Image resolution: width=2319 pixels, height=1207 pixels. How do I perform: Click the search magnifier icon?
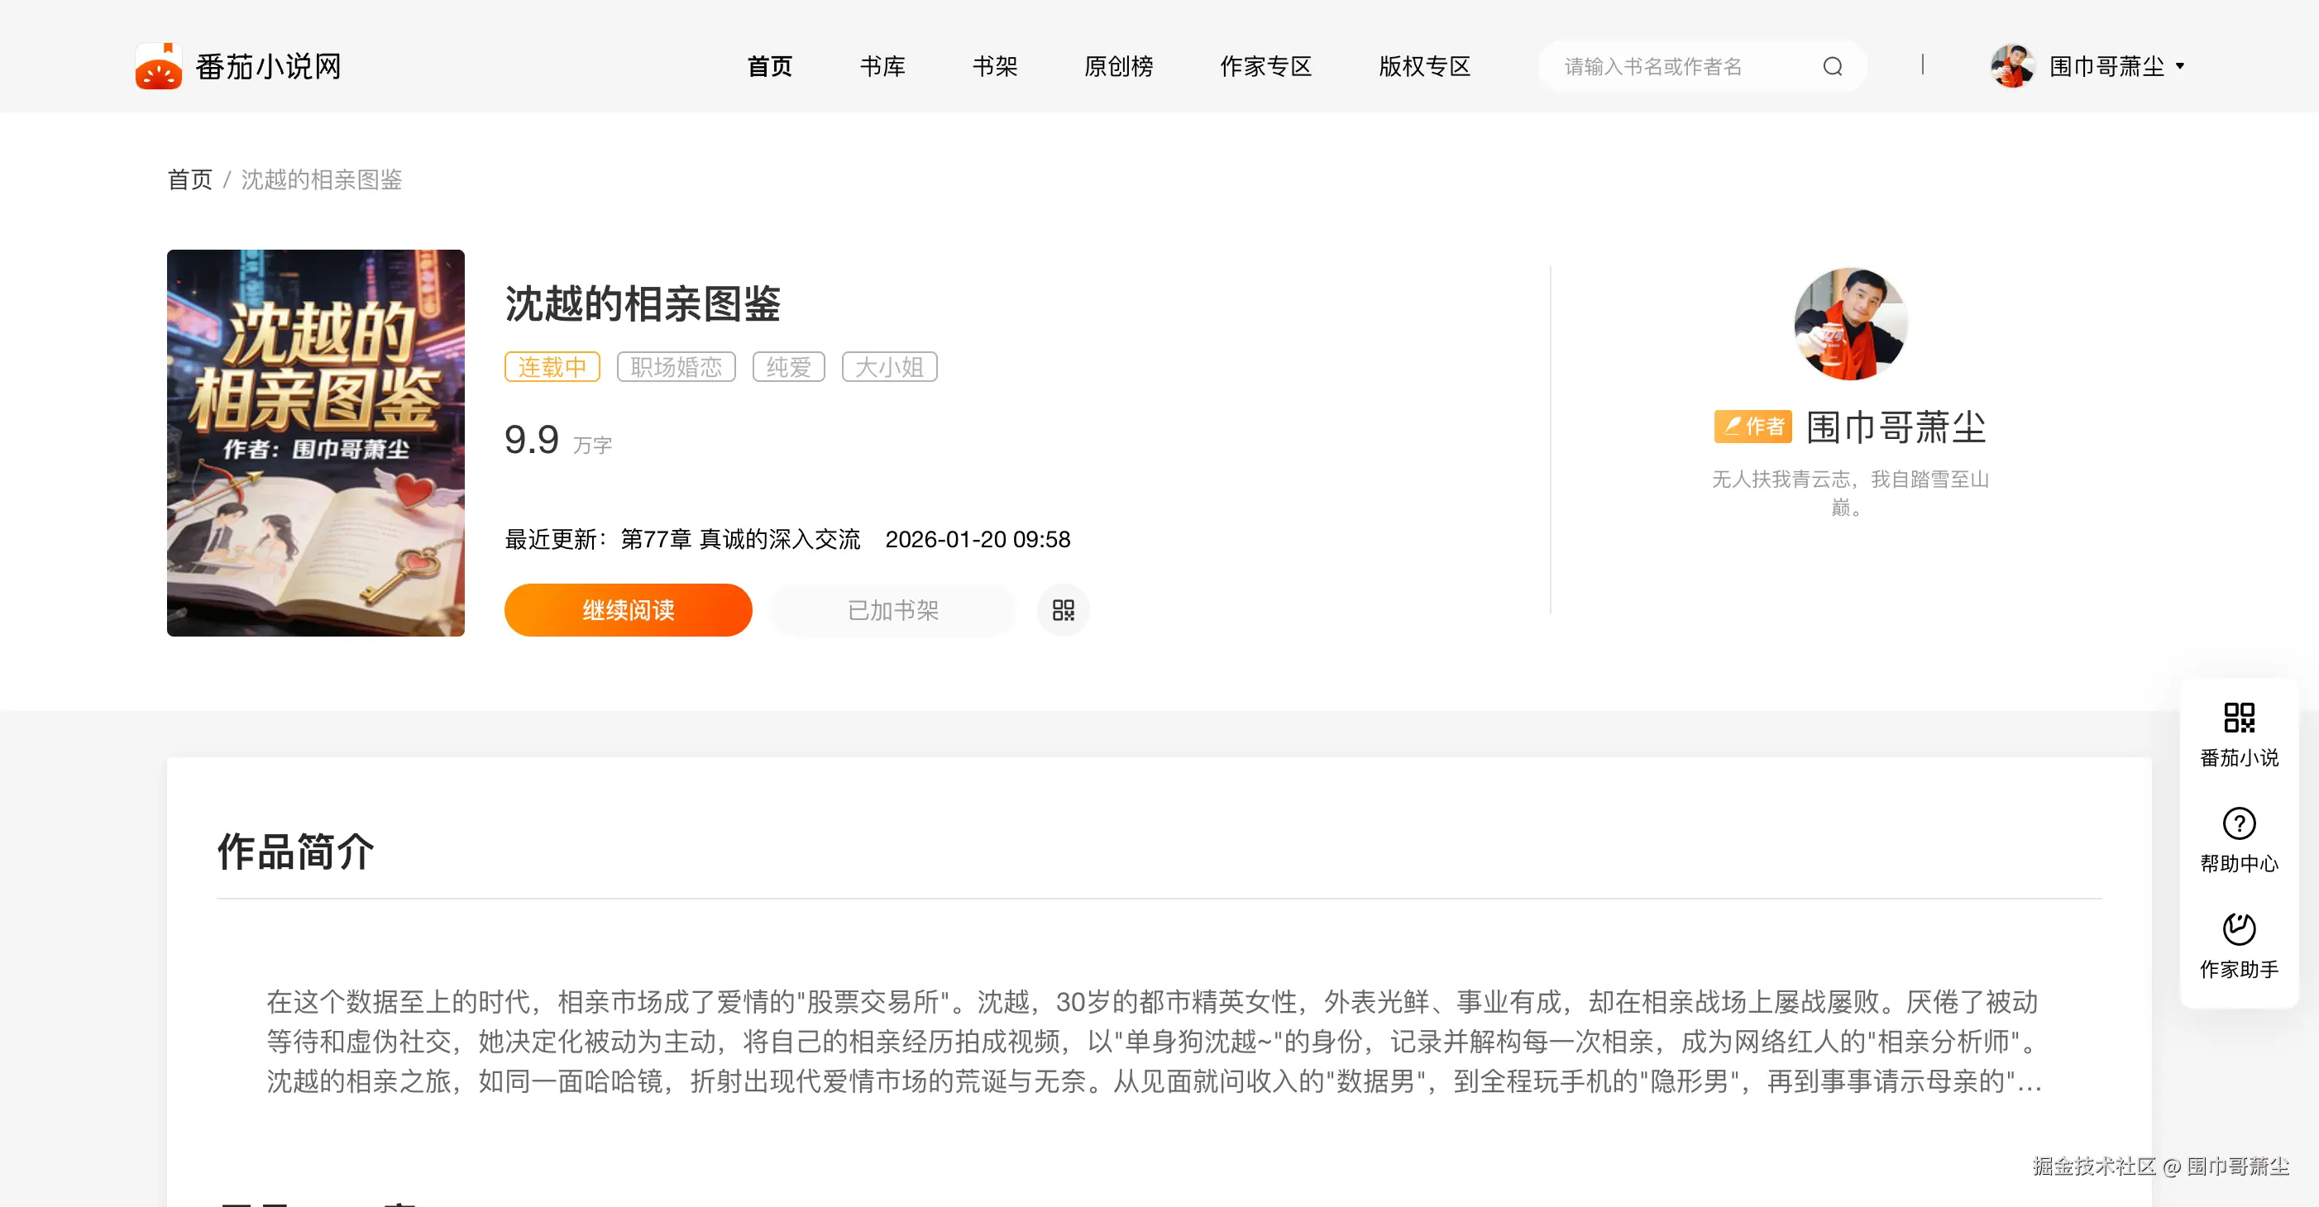[1832, 65]
